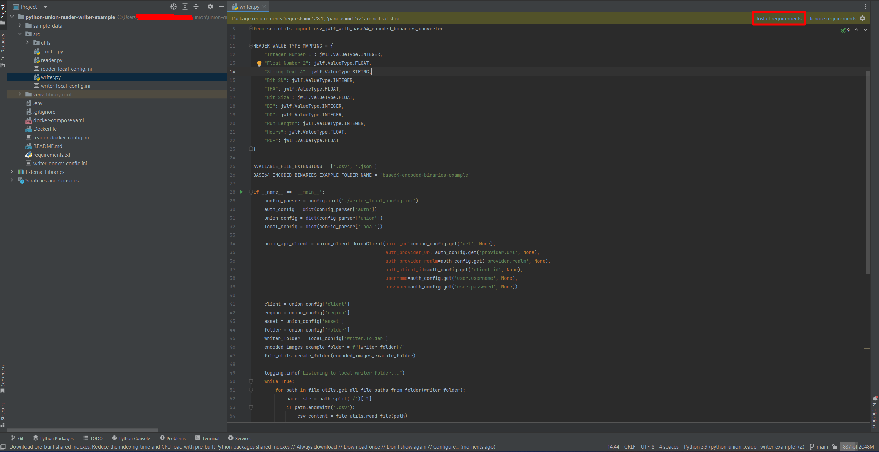The image size is (879, 452).
Task: Click the locate/select opened file target icon
Action: (x=174, y=7)
